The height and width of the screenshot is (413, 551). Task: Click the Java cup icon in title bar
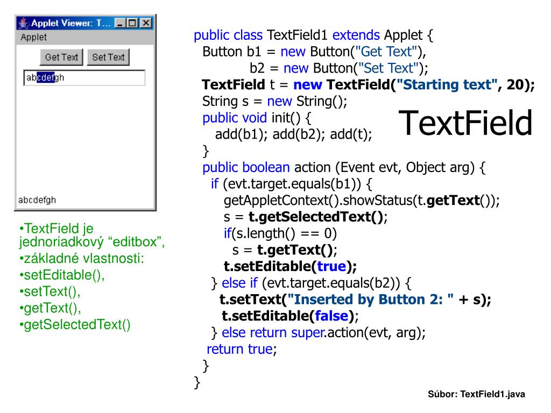[23, 23]
